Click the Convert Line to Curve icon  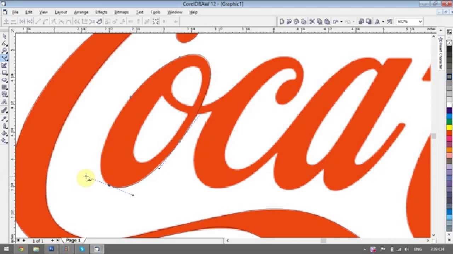click(x=46, y=22)
